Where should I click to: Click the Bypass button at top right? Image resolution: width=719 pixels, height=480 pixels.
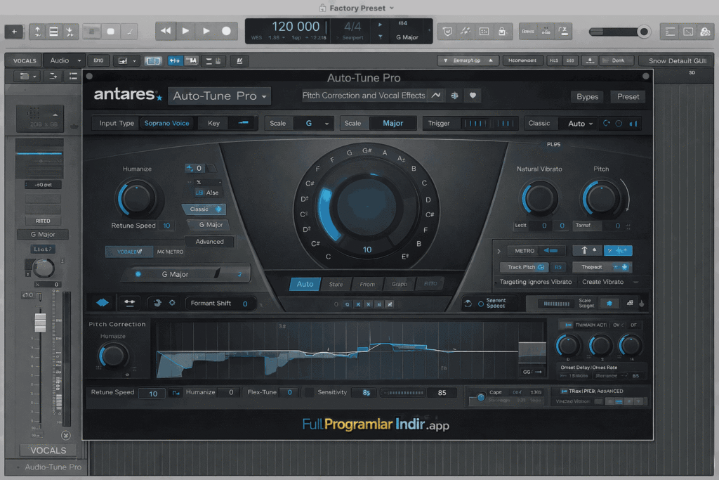coord(587,96)
